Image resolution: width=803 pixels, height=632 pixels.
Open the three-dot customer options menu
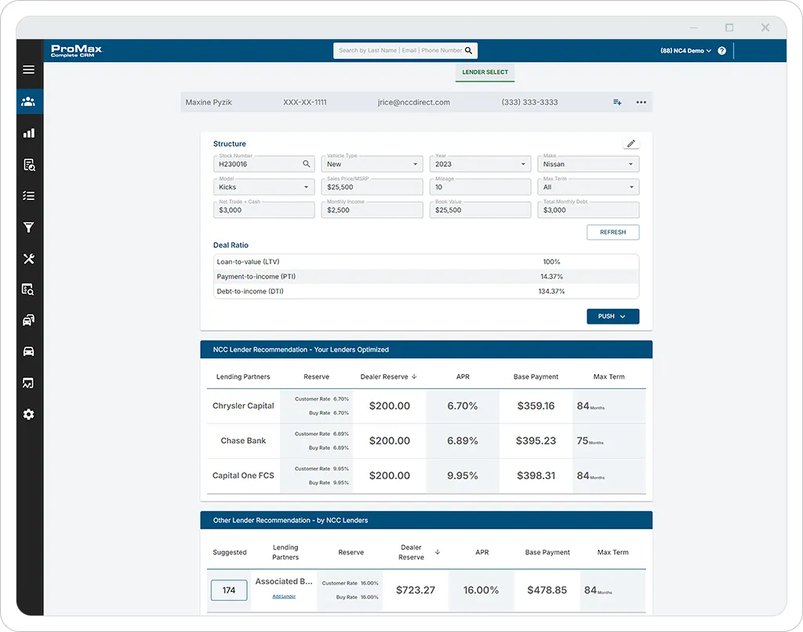[641, 102]
